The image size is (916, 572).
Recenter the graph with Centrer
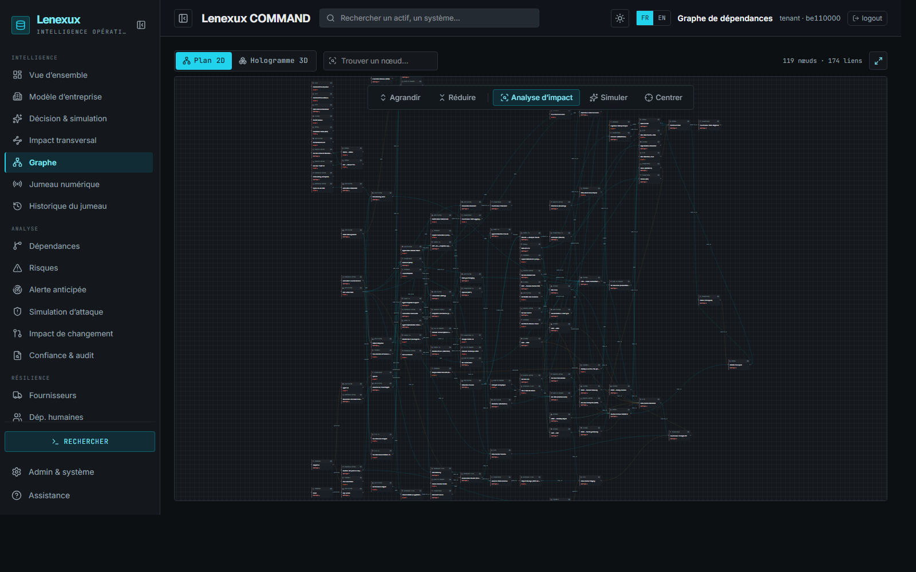tap(664, 98)
